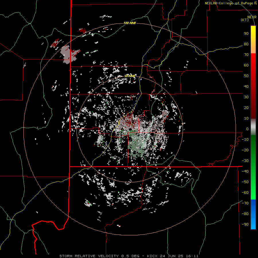Click the 20 value on the velocity scale
258x258 pixels.
(246, 108)
